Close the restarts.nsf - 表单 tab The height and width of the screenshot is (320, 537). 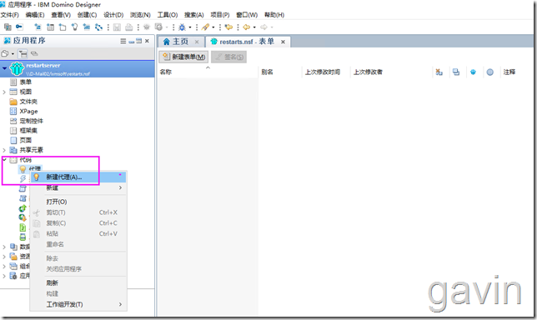click(x=283, y=42)
